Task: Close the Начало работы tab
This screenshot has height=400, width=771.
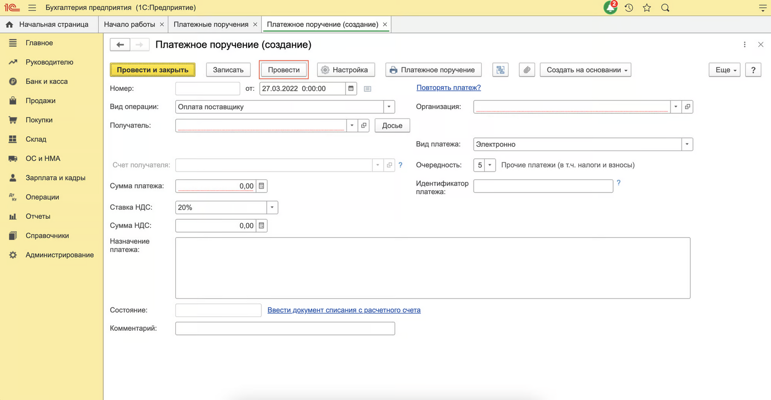Action: 162,24
